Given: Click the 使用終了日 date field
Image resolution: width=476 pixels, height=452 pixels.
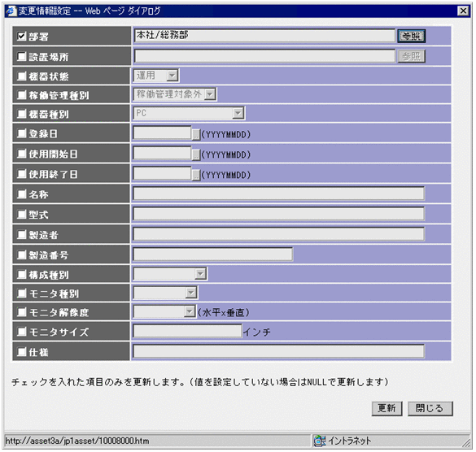Looking at the screenshot, I should click(x=163, y=173).
